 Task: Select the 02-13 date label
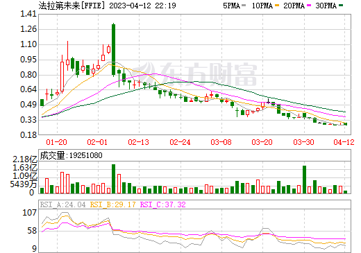pyautogui.click(x=139, y=142)
